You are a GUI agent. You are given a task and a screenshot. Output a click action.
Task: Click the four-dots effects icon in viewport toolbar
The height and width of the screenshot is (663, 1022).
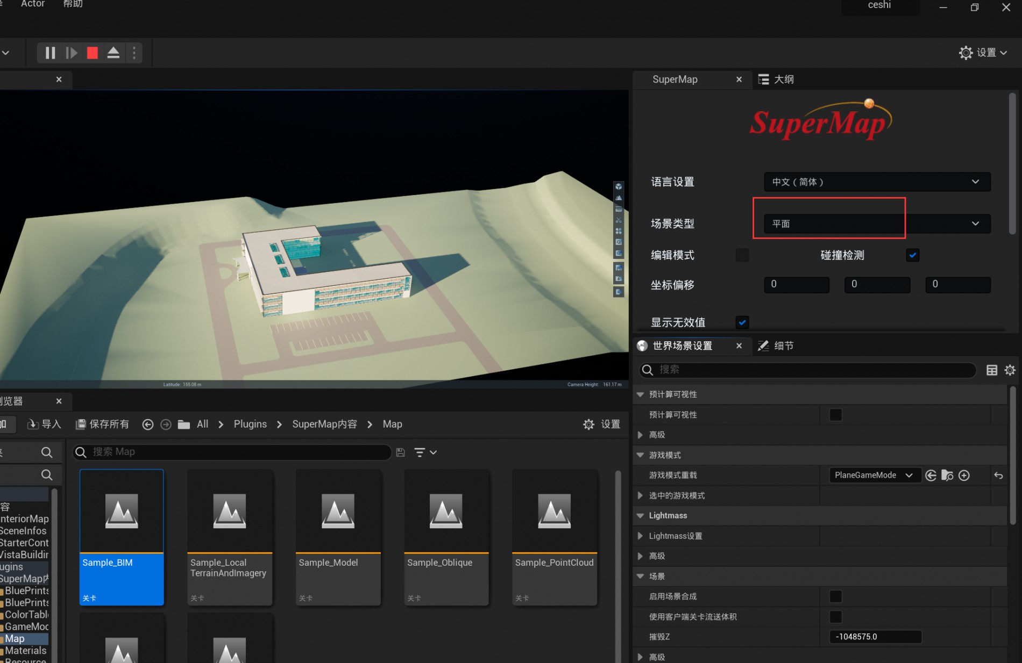619,231
